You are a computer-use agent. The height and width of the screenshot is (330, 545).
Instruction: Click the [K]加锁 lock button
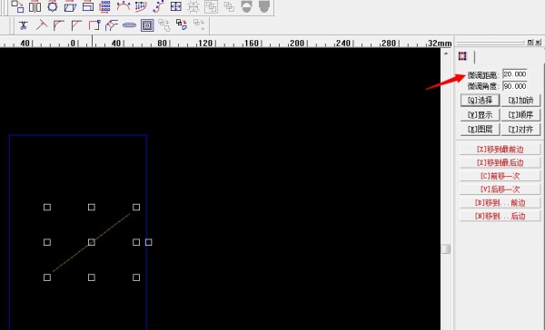click(x=520, y=101)
